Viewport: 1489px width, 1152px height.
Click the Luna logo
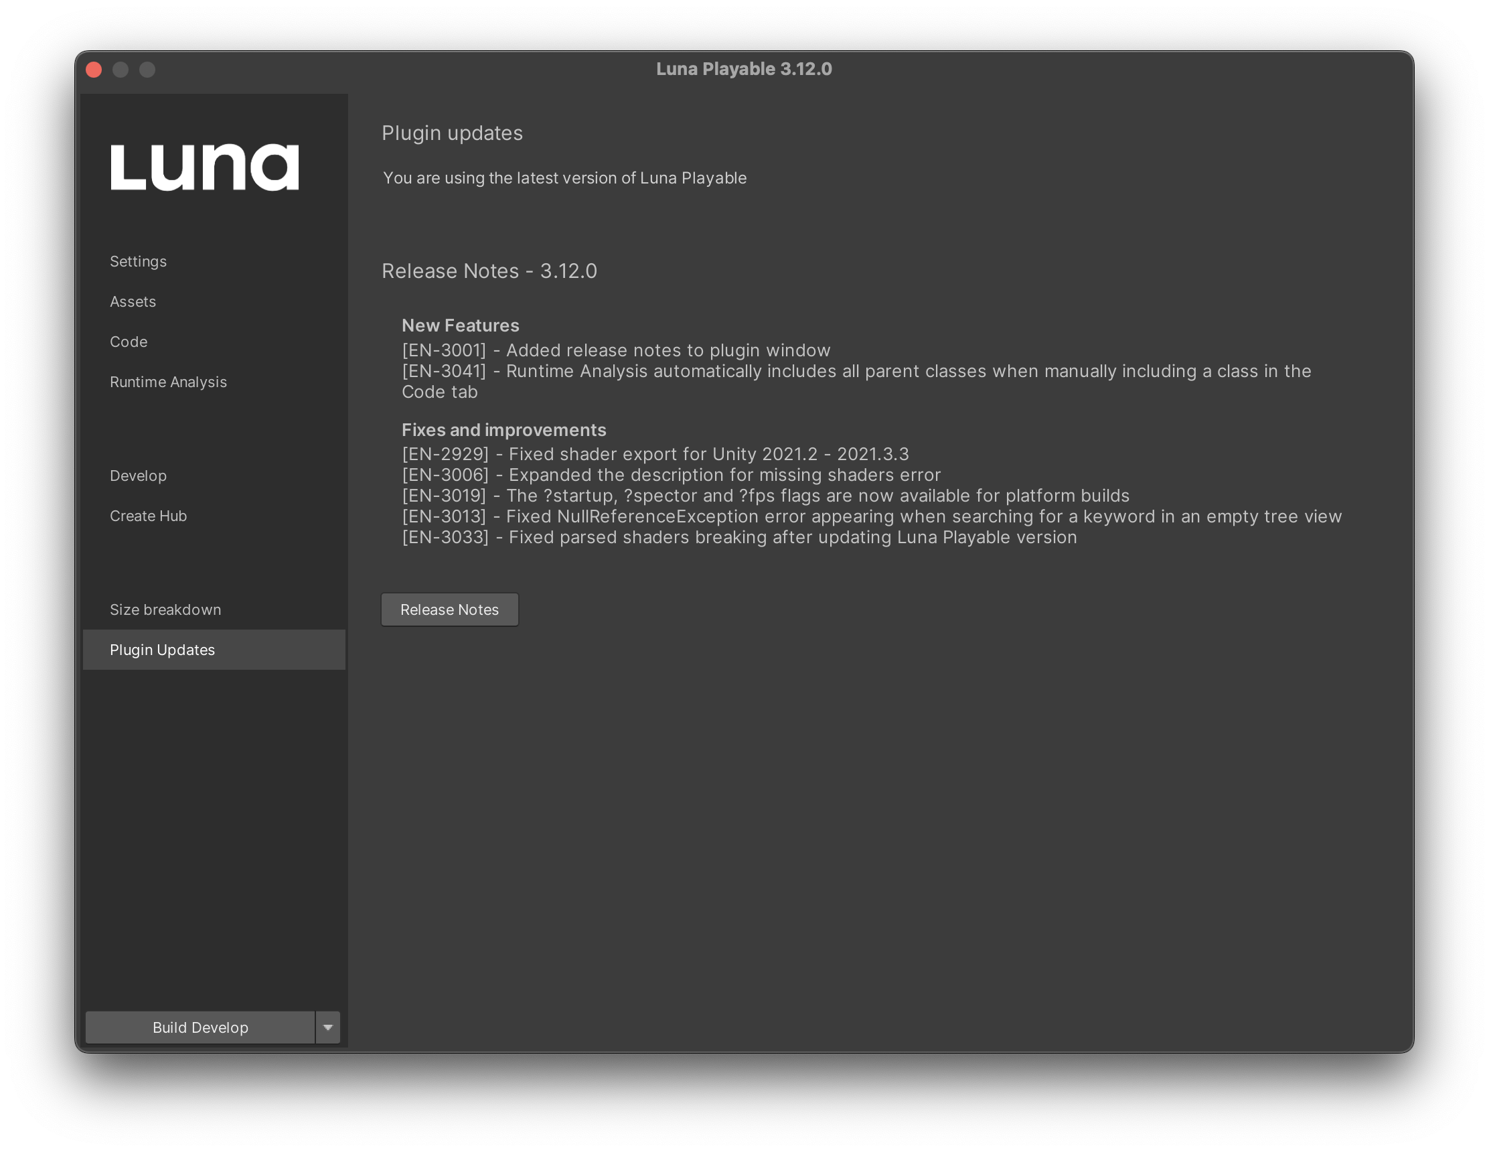click(x=204, y=167)
